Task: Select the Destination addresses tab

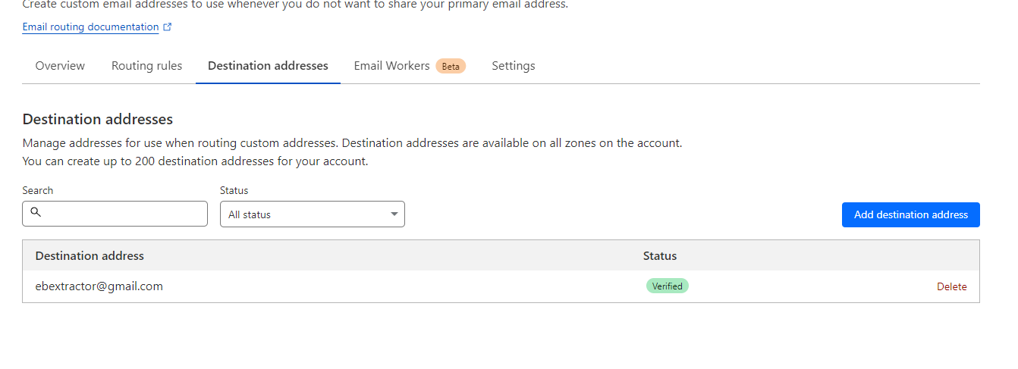Action: [x=268, y=66]
